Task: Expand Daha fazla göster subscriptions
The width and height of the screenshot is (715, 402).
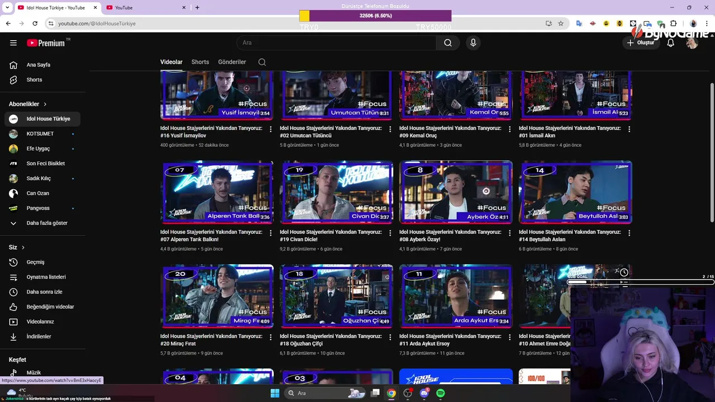Action: [42, 223]
